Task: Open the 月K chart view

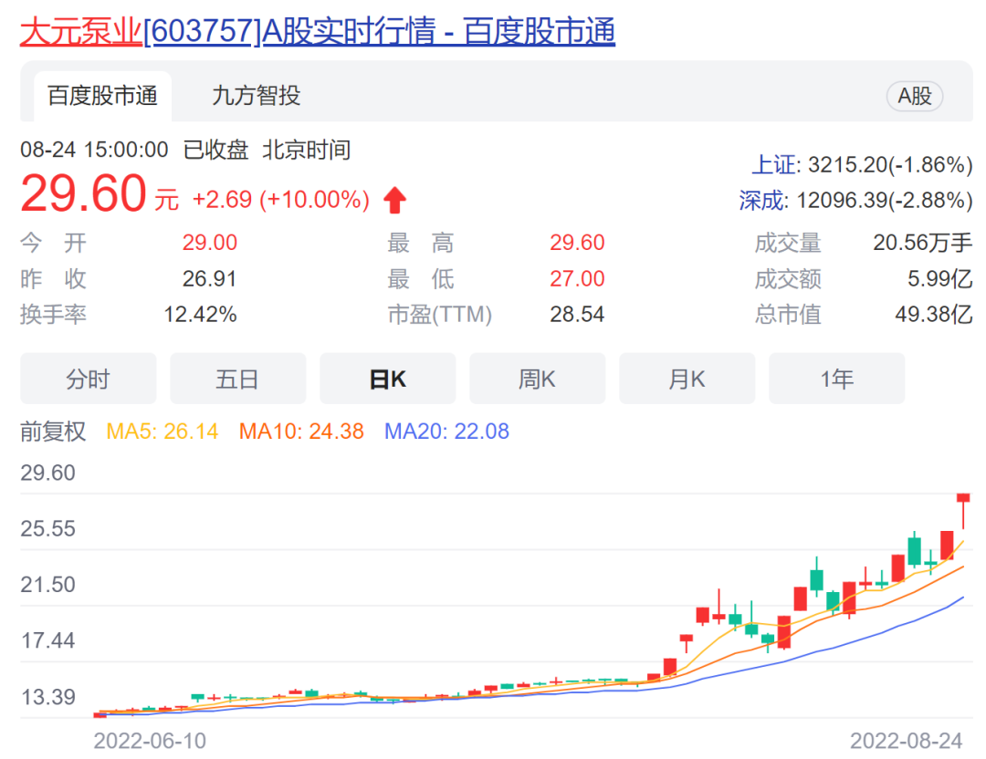Action: coord(687,378)
